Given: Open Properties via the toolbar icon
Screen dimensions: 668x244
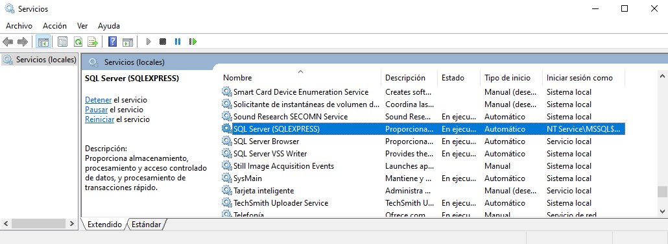Looking at the screenshot, I should click(x=63, y=42).
